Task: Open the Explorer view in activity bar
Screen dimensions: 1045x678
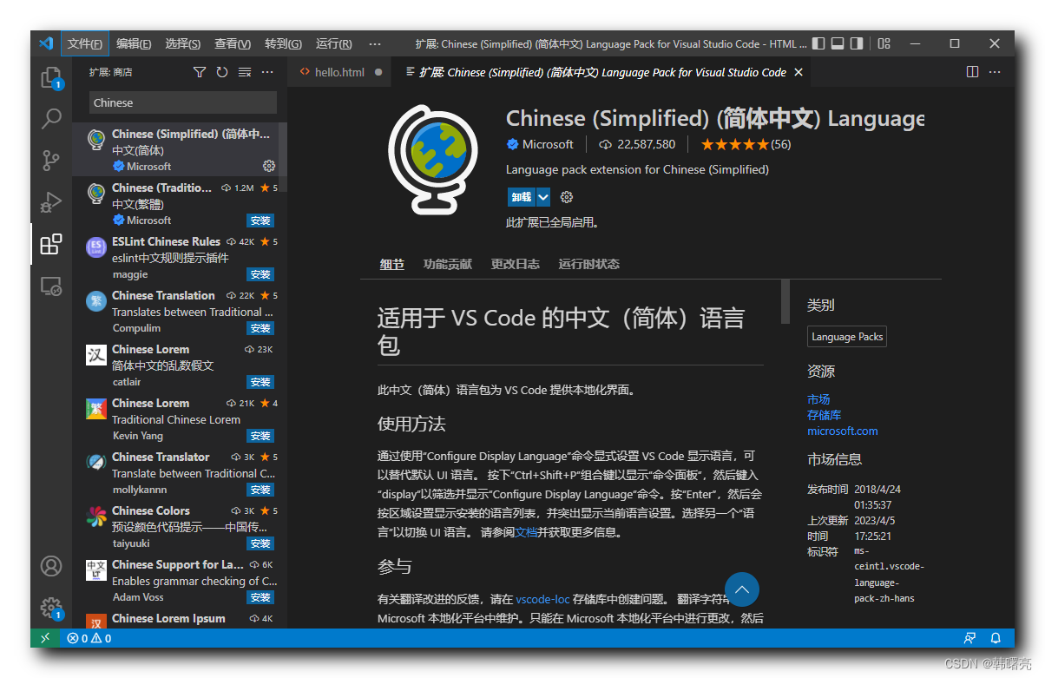Action: click(x=51, y=77)
